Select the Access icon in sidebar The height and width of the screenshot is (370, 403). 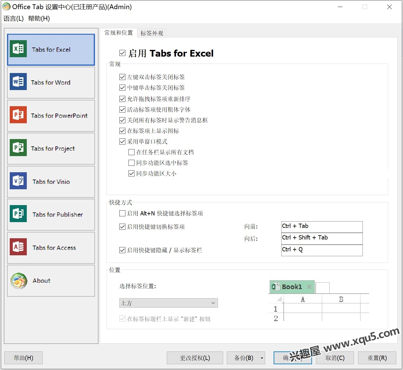point(18,247)
